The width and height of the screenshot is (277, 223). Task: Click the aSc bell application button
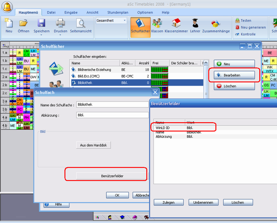tap(7, 7)
